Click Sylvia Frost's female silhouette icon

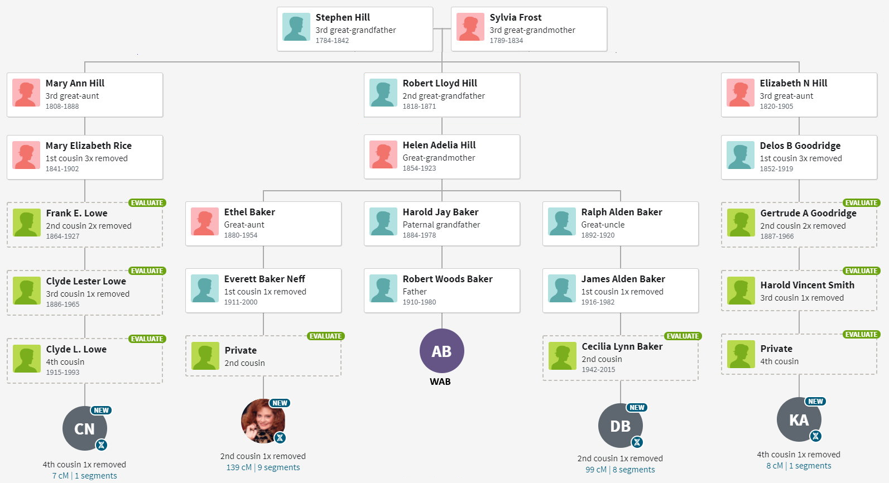click(x=470, y=27)
